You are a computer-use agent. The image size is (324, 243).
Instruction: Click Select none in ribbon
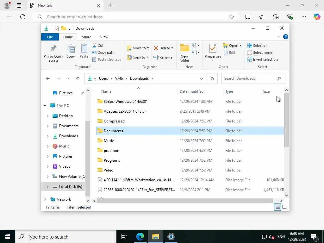pyautogui.click(x=259, y=53)
